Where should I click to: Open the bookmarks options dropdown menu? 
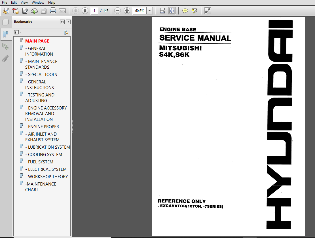18,32
